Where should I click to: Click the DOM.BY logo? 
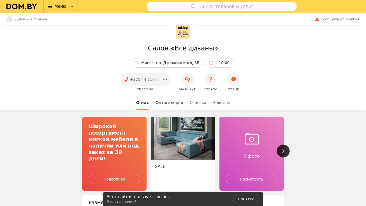click(22, 6)
